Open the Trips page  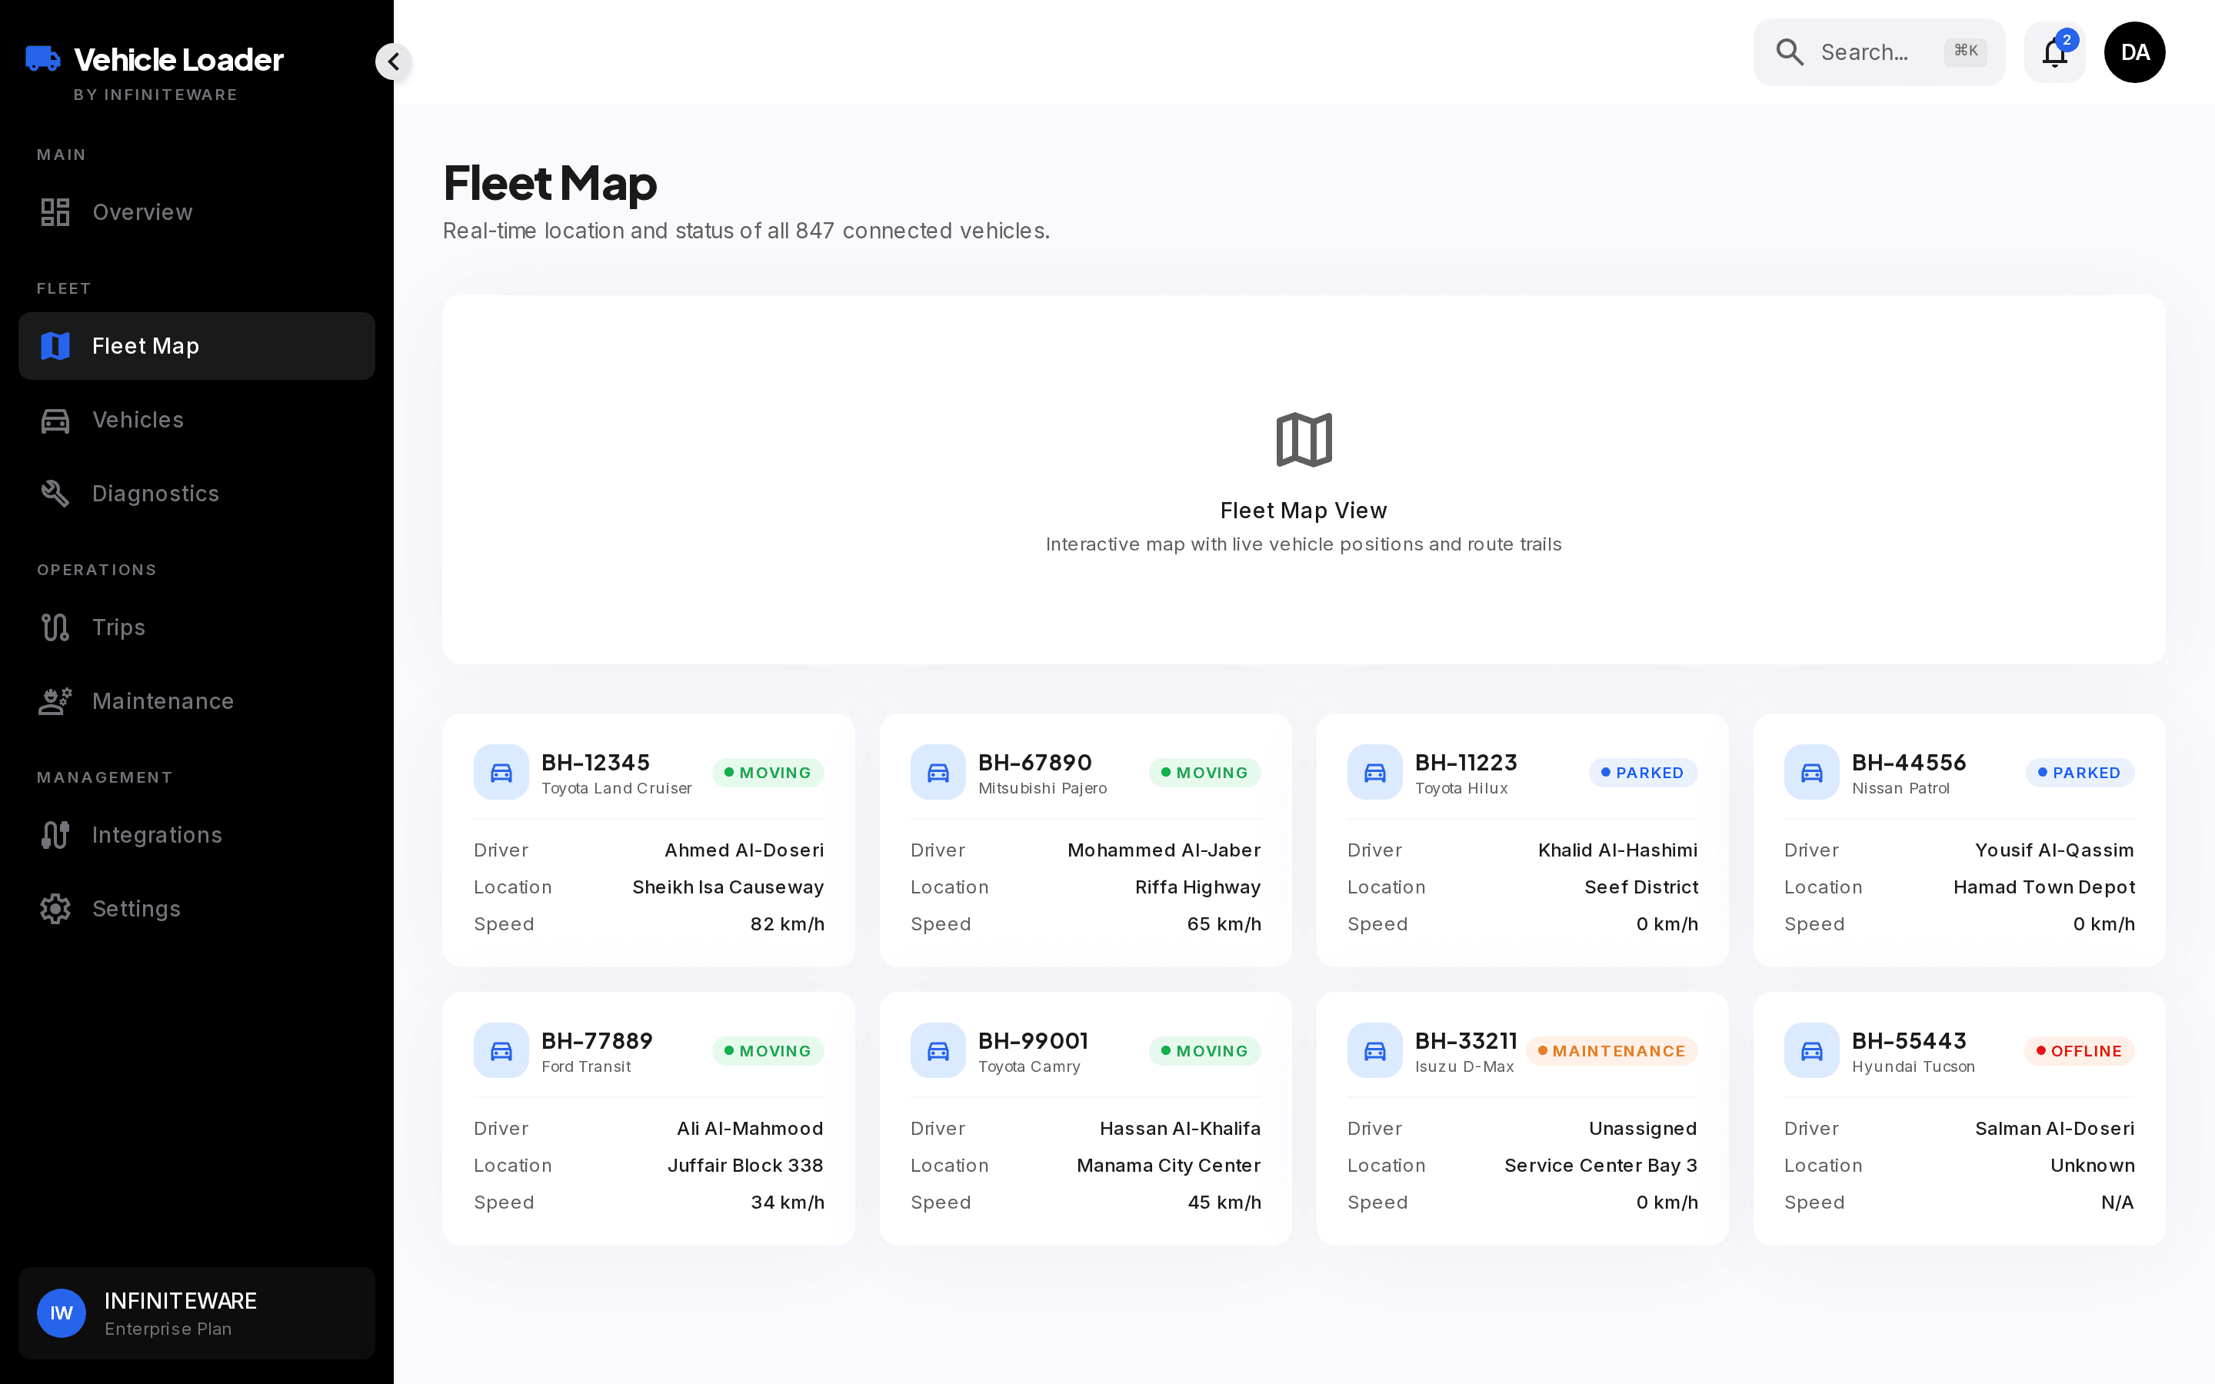click(197, 628)
